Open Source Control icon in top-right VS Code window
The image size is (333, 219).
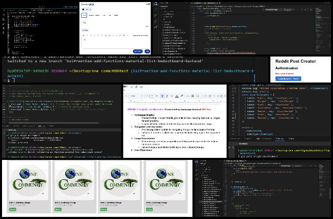point(156,15)
